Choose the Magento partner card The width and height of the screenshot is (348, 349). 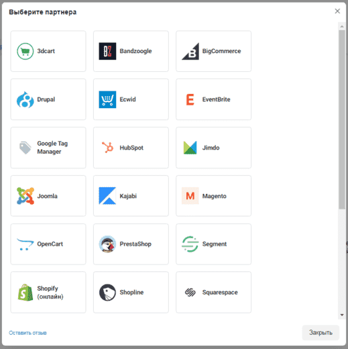(x=213, y=196)
